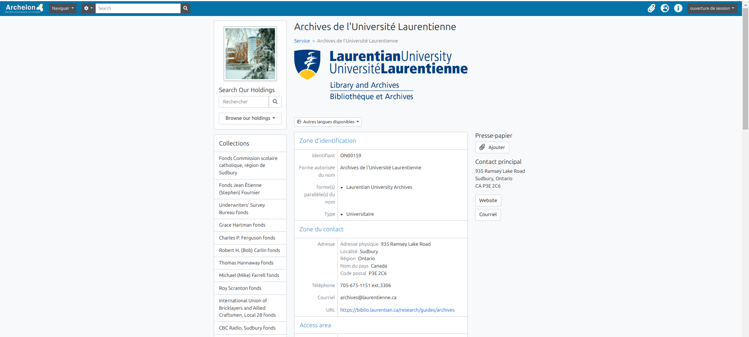Follow the Service breadcrumb link
Screen dimensions: 749x337
tap(302, 41)
